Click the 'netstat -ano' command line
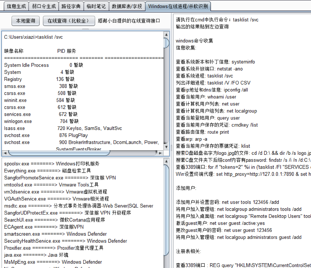This screenshot has height=268, width=311. [x=209, y=69]
